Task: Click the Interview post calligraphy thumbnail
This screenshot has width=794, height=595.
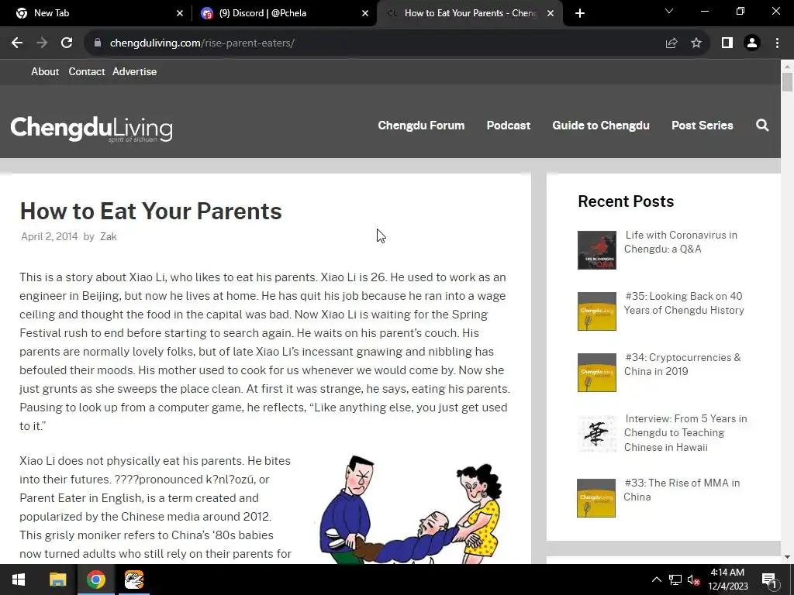Action: point(597,434)
